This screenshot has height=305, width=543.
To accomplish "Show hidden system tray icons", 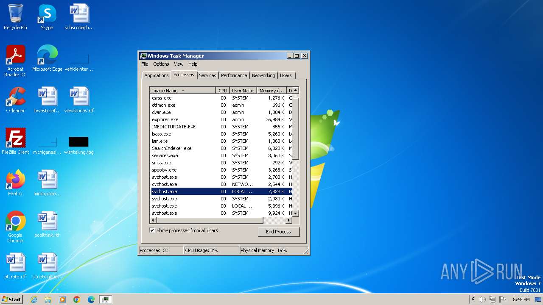I will click(473, 299).
